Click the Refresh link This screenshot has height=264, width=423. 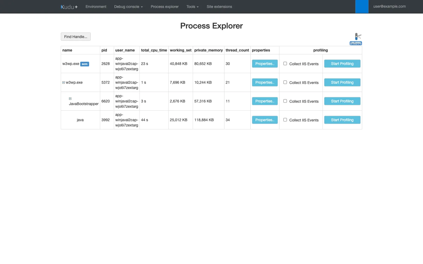point(356,43)
